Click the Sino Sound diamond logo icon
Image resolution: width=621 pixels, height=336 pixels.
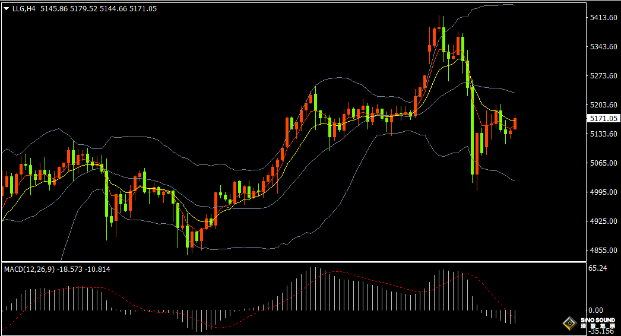point(569,323)
